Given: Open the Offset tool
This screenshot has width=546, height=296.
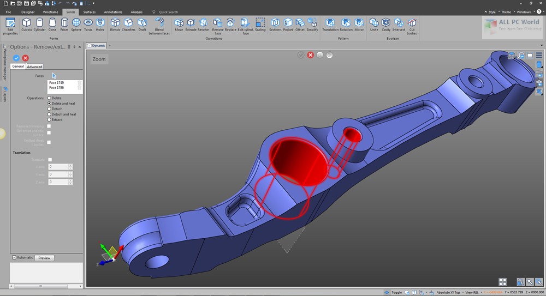Looking at the screenshot, I should 300,25.
